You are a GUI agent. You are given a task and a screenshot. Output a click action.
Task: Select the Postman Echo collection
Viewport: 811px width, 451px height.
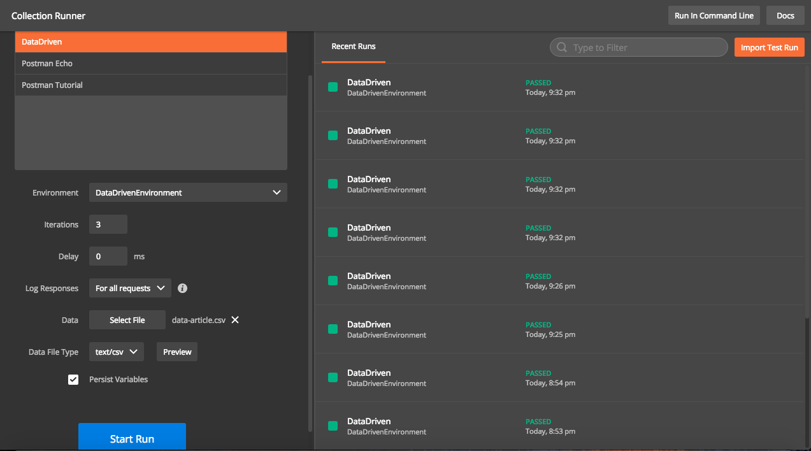150,64
